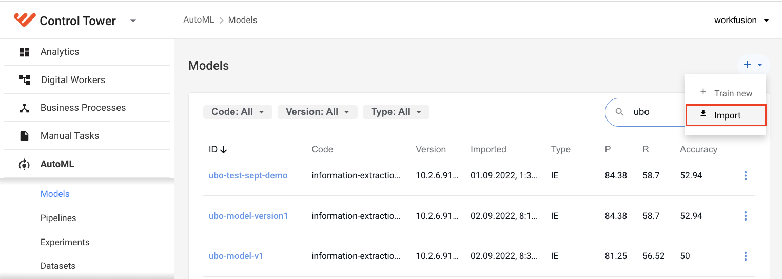Open actions menu for ubo-test-sept-demo

745,175
